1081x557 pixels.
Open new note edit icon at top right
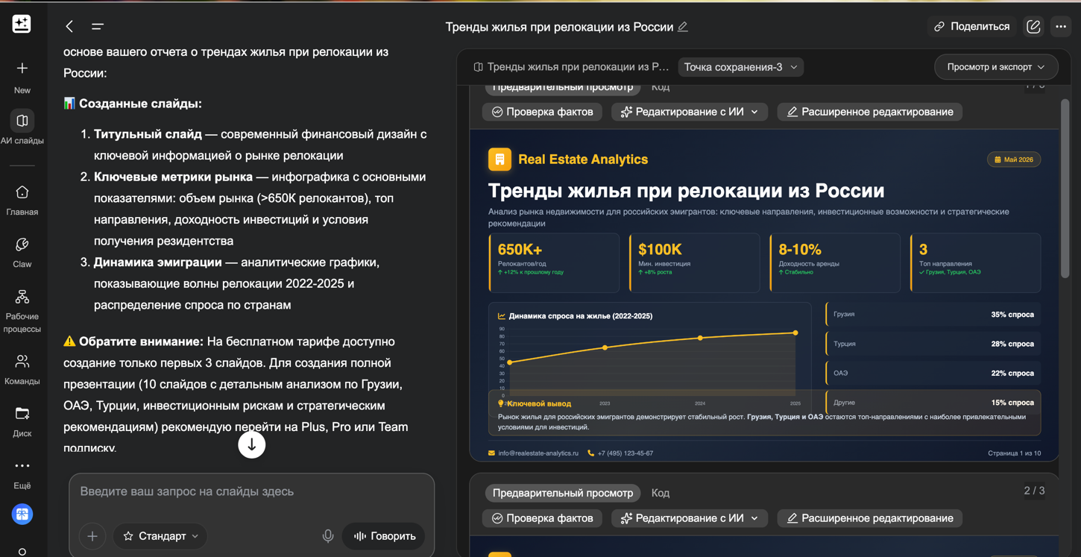point(1033,27)
